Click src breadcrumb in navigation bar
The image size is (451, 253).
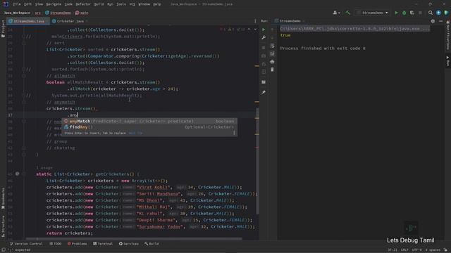tap(37, 13)
